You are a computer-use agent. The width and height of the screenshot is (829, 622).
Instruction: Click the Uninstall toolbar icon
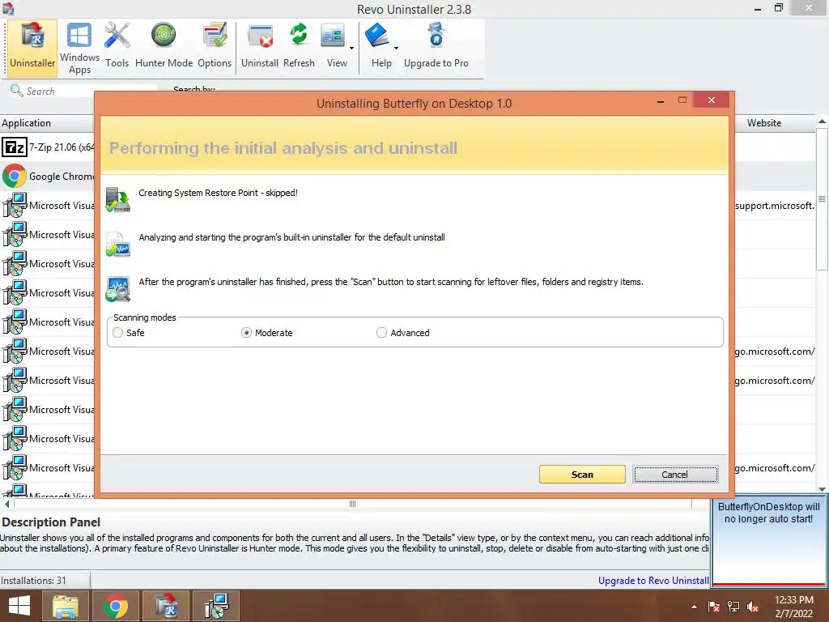point(260,46)
